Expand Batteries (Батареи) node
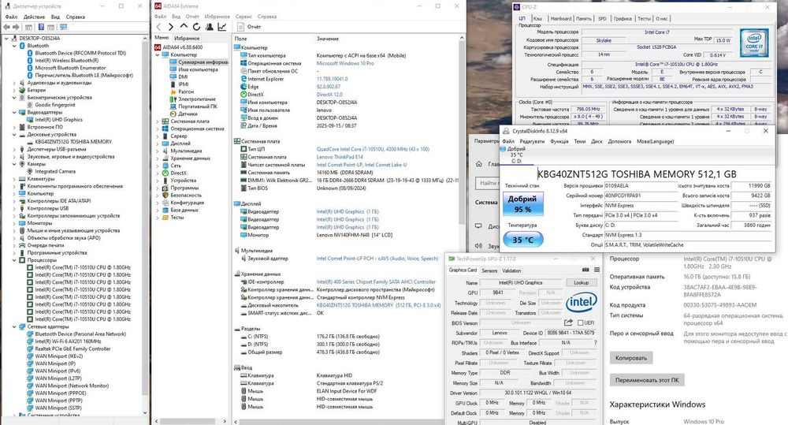Screen dimensions: 788x425 [14, 90]
